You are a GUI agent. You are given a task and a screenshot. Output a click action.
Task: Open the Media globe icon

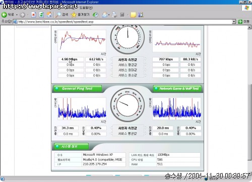point(95,15)
